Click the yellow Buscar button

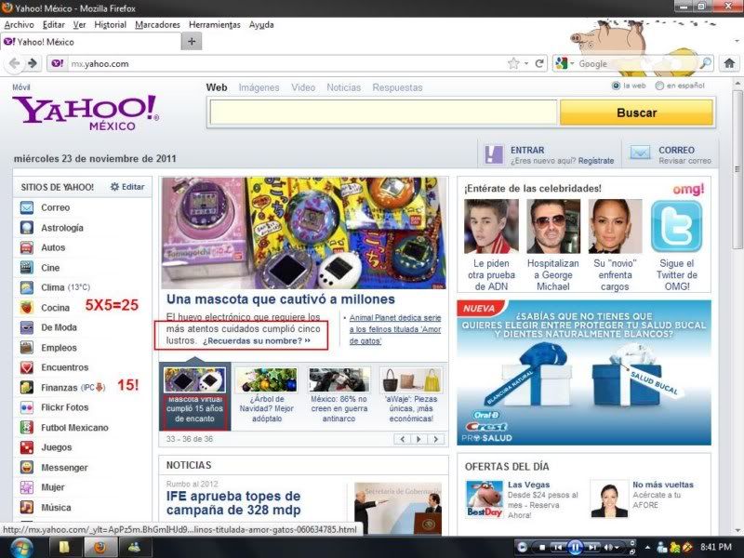click(636, 113)
